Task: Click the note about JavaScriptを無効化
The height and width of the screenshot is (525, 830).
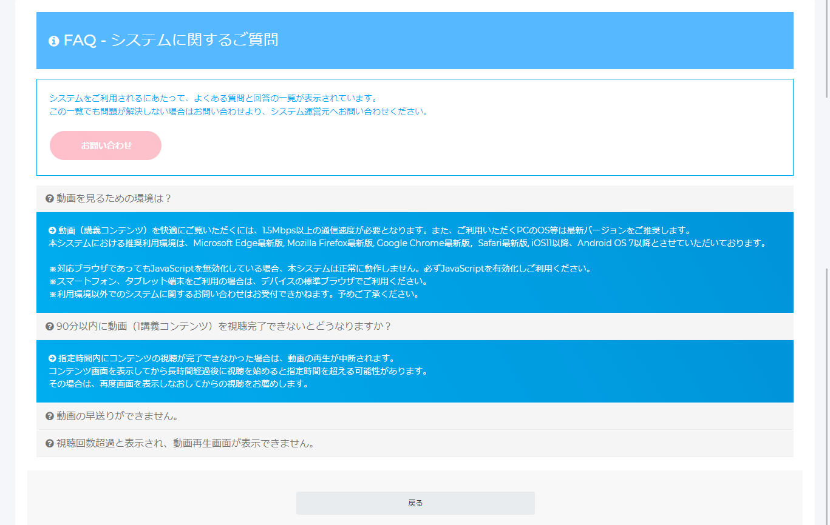Action: coord(320,269)
